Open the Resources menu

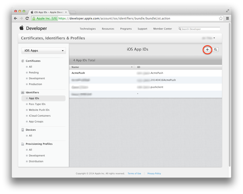pos(108,28)
